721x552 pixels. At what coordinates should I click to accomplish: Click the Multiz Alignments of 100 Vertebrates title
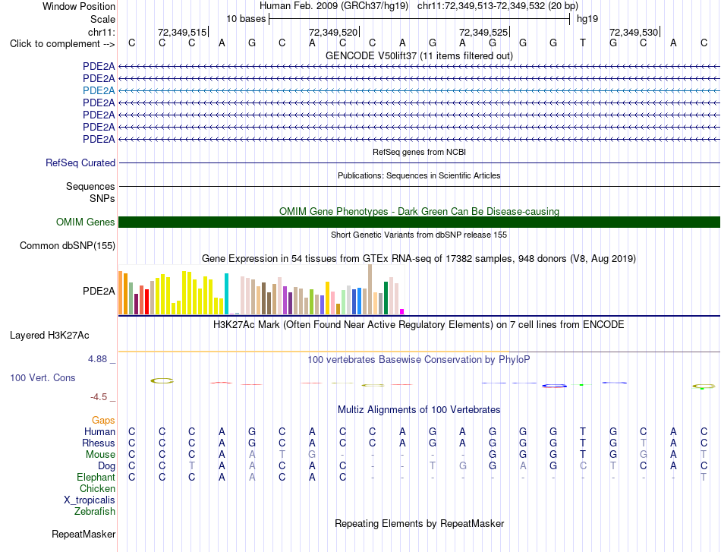(x=419, y=409)
